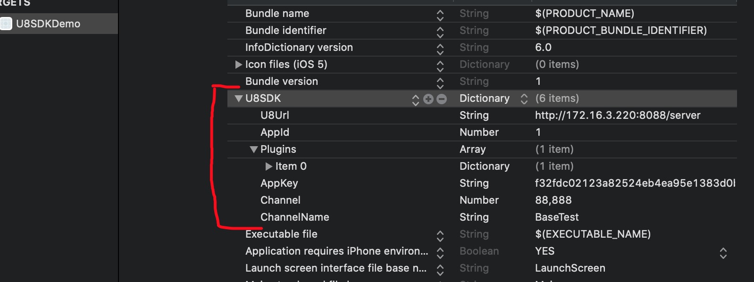Click the $(PRODUCT_BUNDLE_IDENTIFIER) value
This screenshot has height=282, width=754.
(x=621, y=31)
